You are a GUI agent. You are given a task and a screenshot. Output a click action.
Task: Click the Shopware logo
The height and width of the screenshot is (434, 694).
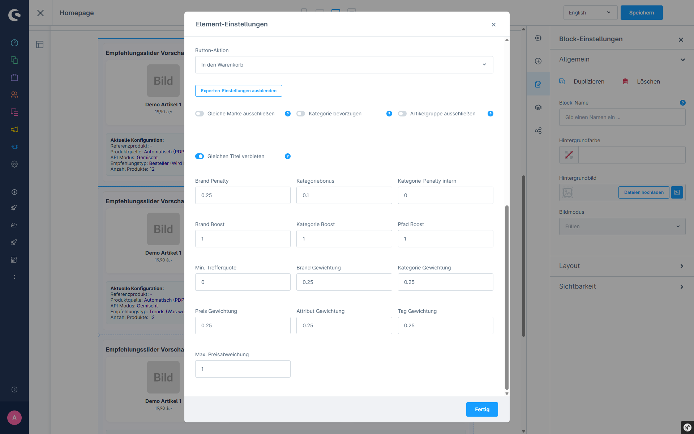tap(14, 15)
